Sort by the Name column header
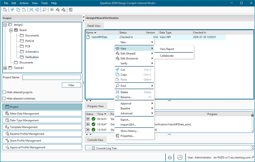The image size is (255, 162). click(x=102, y=32)
